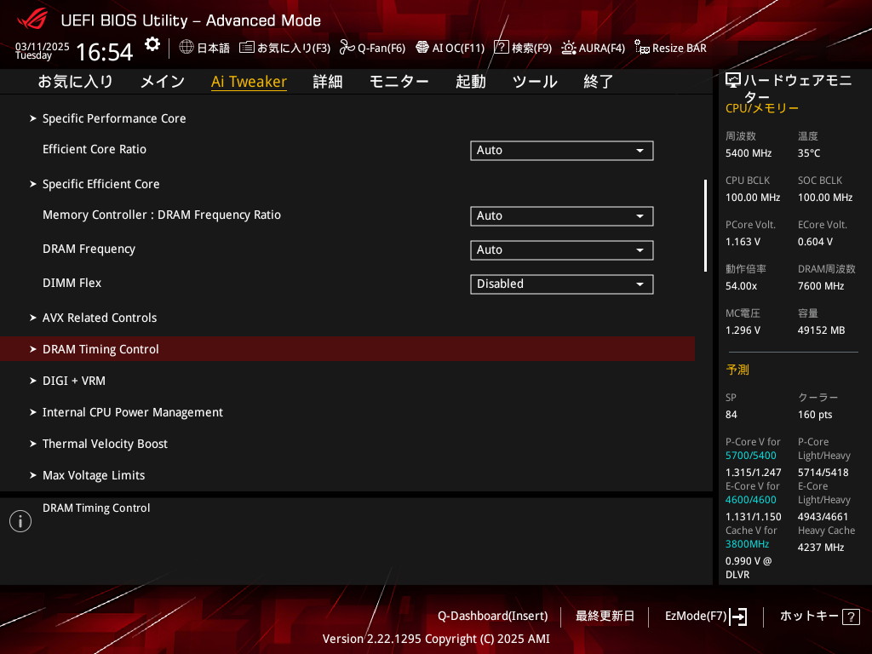This screenshot has width=872, height=654.
Task: Click the hardware monitor screen icon
Action: click(733, 81)
